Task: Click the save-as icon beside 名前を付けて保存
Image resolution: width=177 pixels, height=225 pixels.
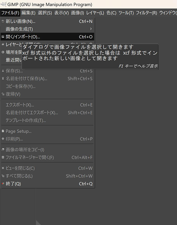Action: tap(3, 78)
